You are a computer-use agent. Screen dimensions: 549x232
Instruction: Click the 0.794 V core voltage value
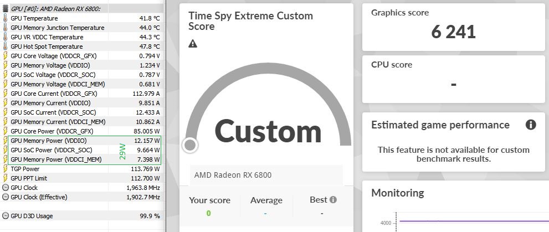pyautogui.click(x=150, y=55)
